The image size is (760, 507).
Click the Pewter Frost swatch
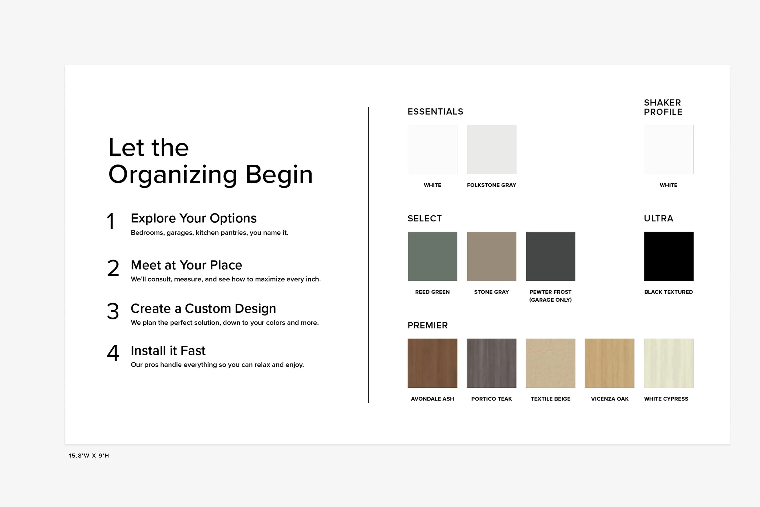coord(550,256)
